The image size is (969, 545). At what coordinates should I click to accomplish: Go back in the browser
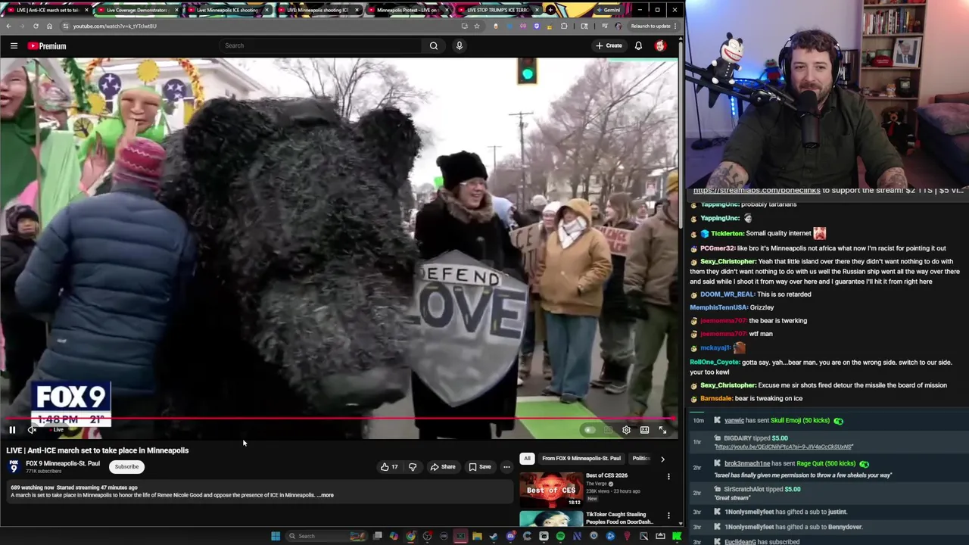click(x=8, y=26)
